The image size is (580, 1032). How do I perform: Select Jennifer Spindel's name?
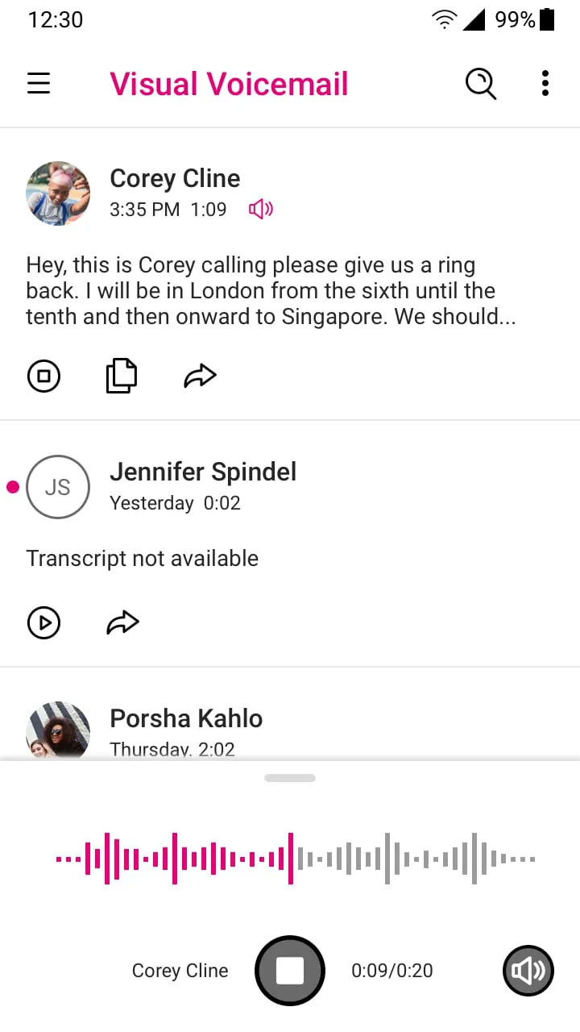(203, 472)
